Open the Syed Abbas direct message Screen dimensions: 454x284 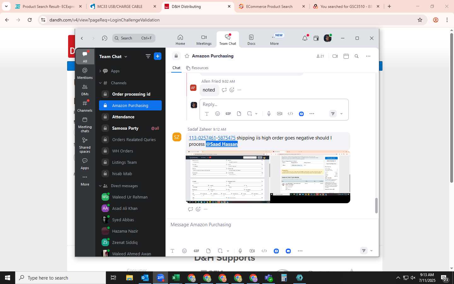coord(130,220)
